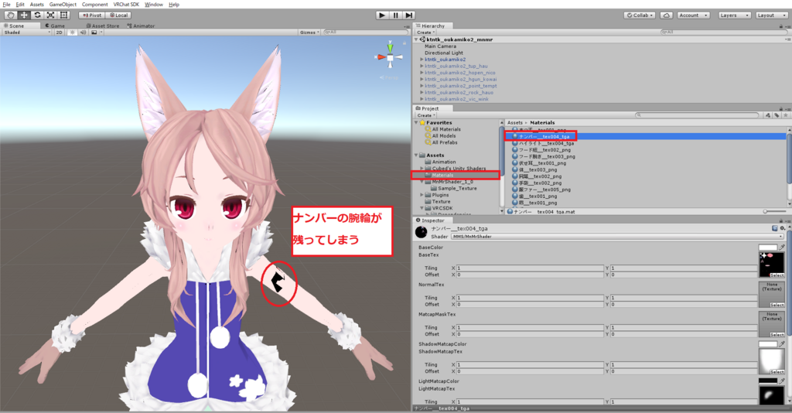Click save search star icon in Project
This screenshot has width=792, height=413.
click(x=785, y=115)
